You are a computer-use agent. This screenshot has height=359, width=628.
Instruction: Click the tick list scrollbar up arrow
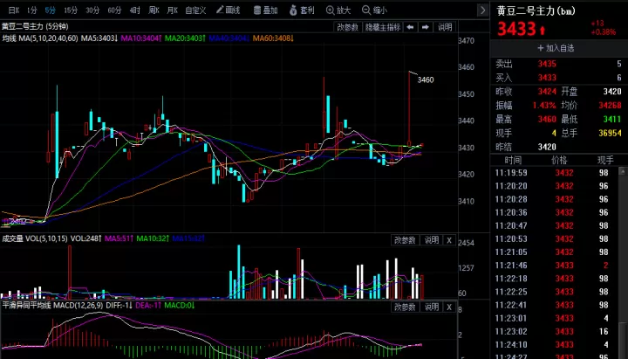(x=623, y=171)
